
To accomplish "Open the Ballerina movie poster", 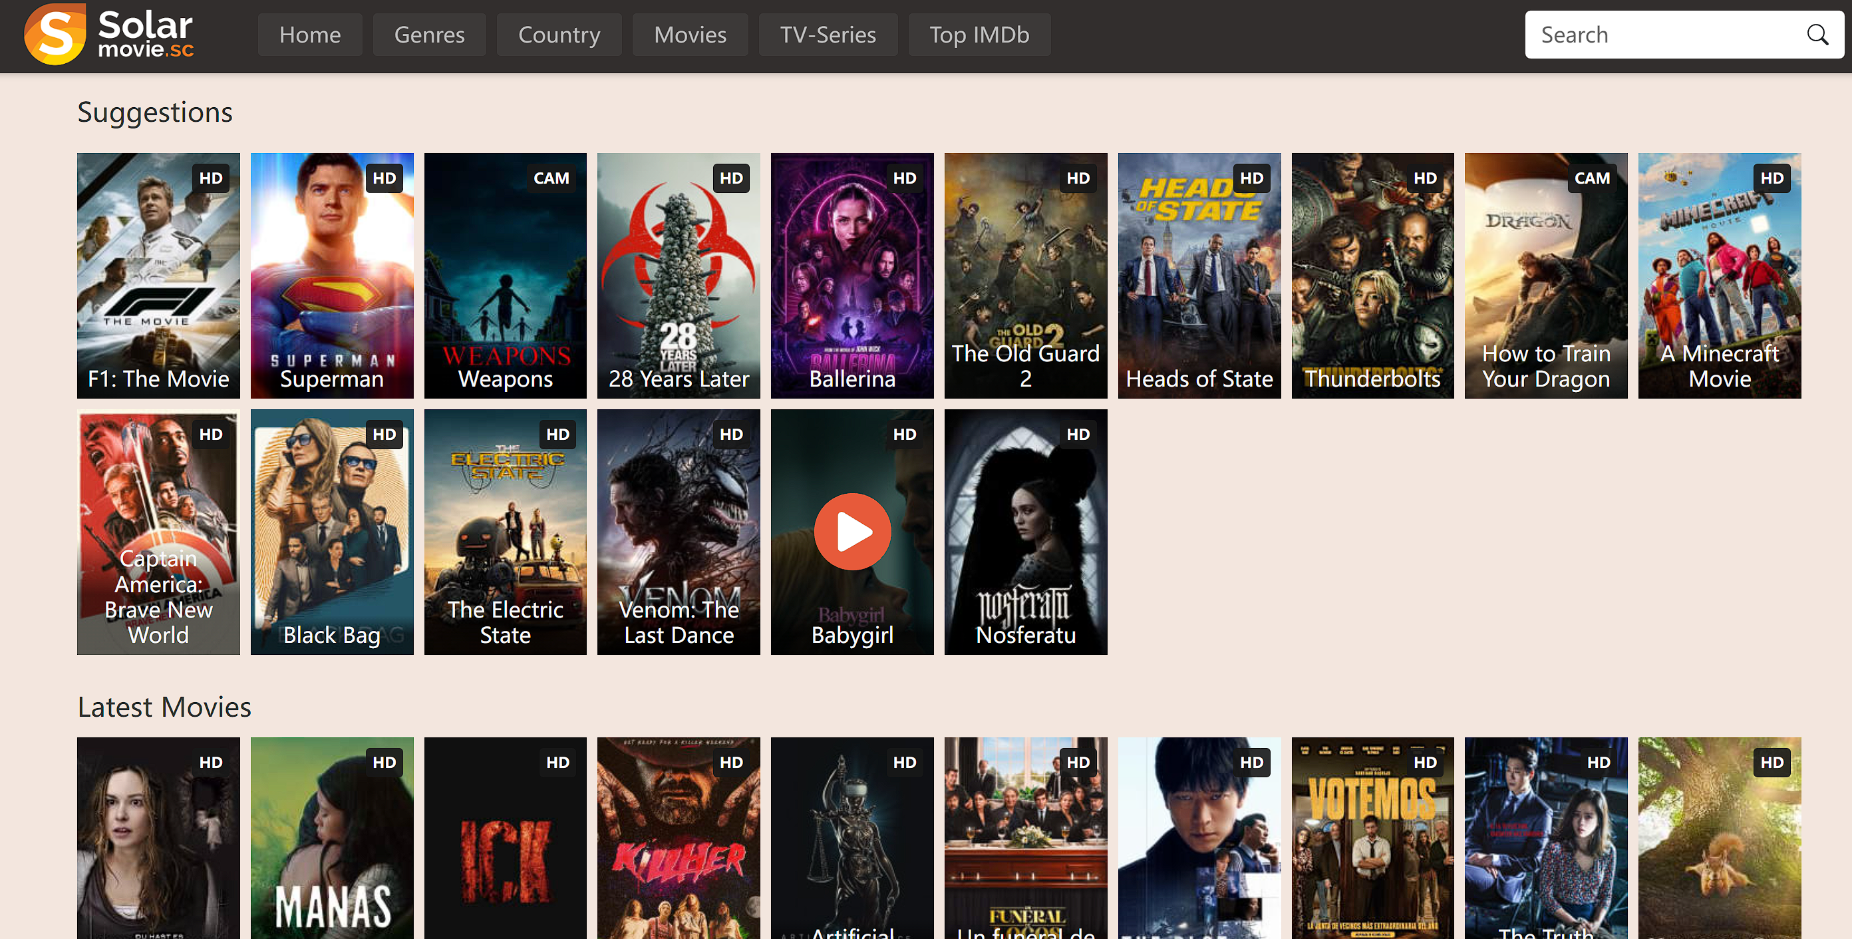I will point(852,276).
